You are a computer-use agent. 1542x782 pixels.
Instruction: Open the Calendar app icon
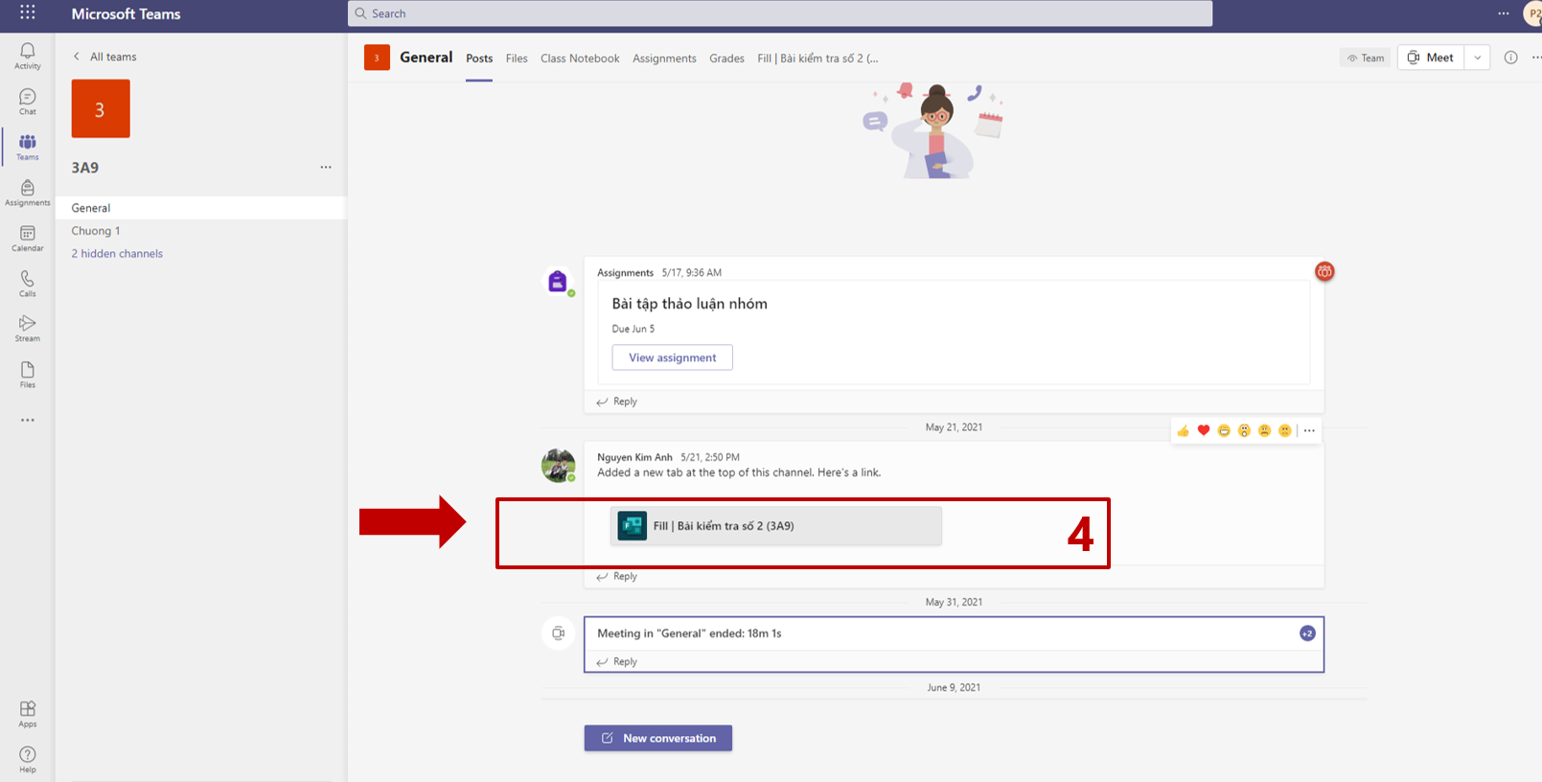click(x=28, y=238)
